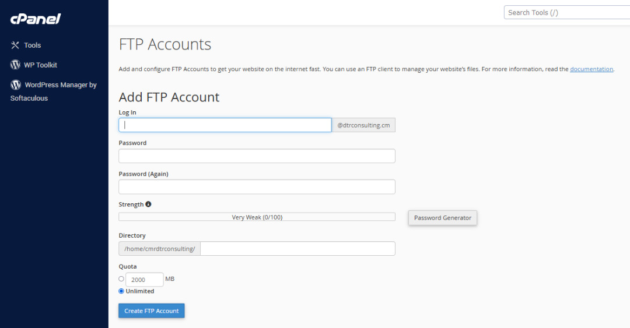Image resolution: width=630 pixels, height=328 pixels.
Task: Open WordPress Manager by Softaculous
Action: (x=54, y=91)
